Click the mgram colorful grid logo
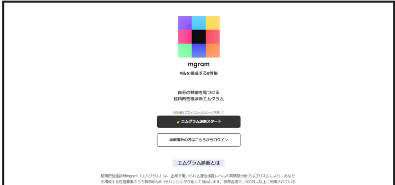The height and width of the screenshot is (185, 395). [x=198, y=36]
